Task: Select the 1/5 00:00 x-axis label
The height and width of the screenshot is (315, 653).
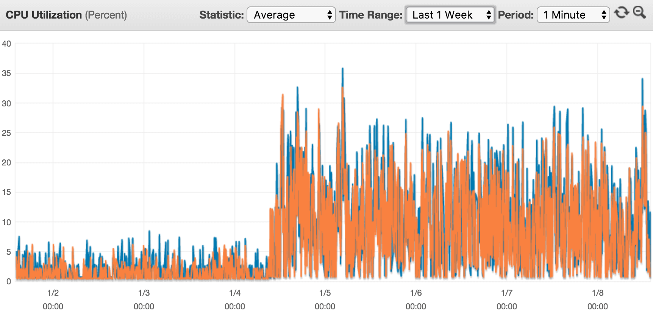Action: (x=325, y=299)
